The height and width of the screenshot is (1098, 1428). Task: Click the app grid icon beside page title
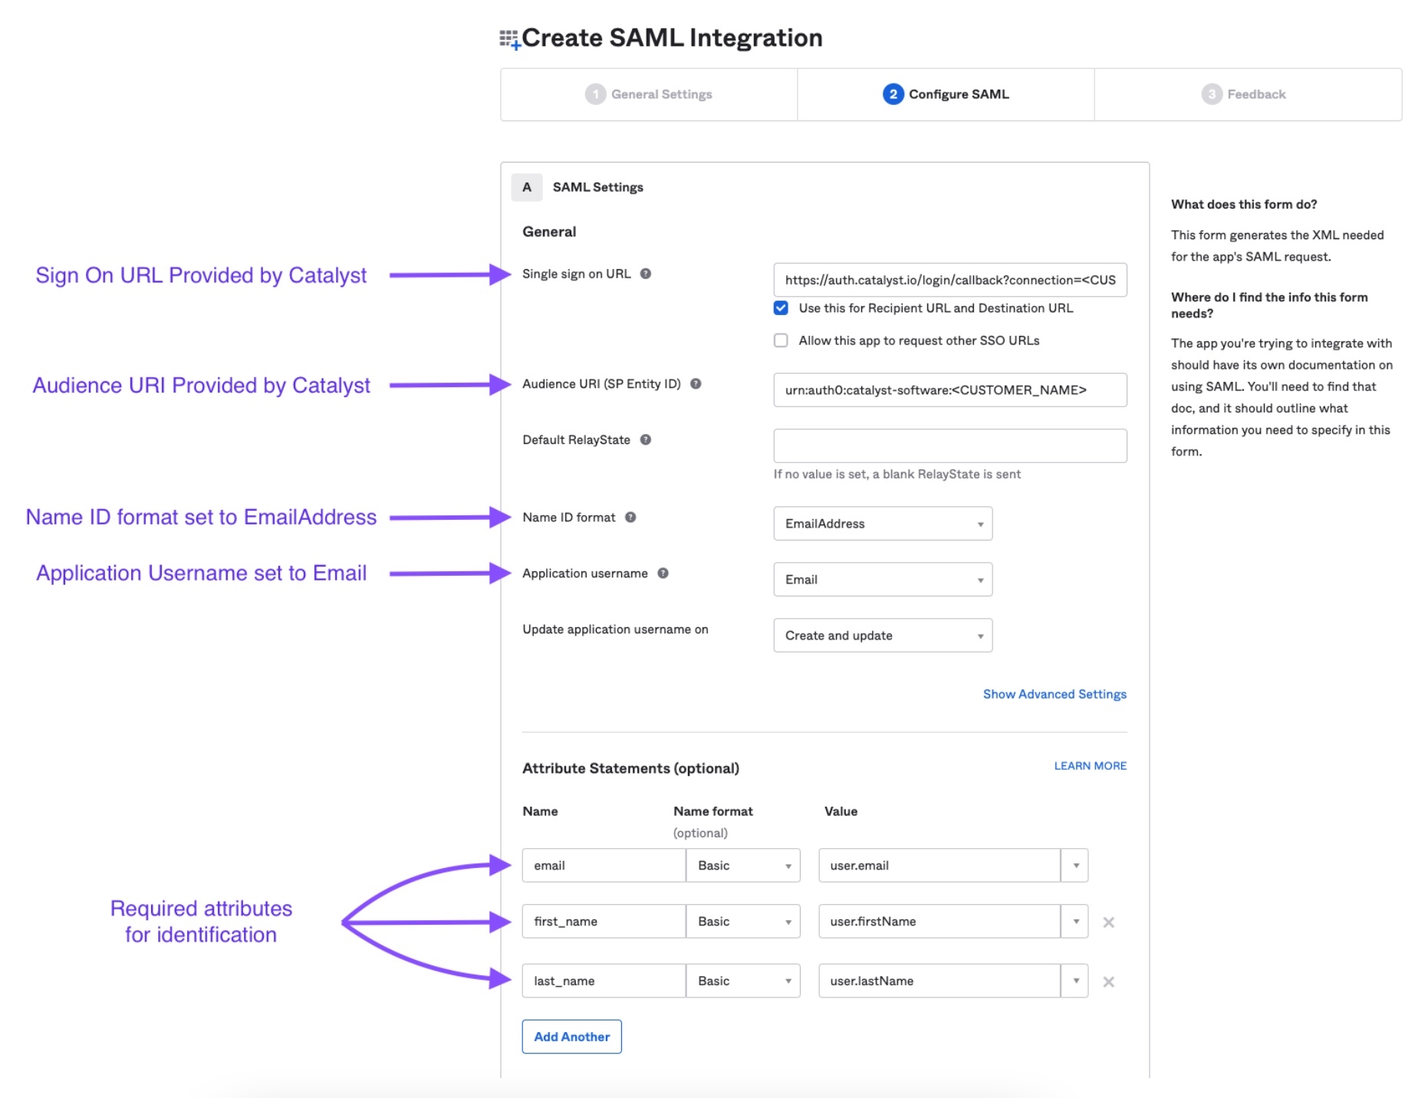(x=509, y=39)
